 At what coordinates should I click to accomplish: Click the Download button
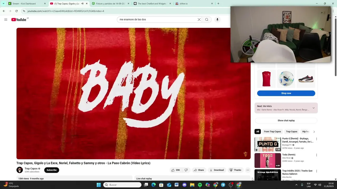(217, 170)
